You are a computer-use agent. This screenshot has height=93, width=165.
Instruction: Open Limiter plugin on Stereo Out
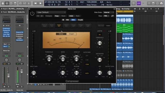tap(20, 38)
